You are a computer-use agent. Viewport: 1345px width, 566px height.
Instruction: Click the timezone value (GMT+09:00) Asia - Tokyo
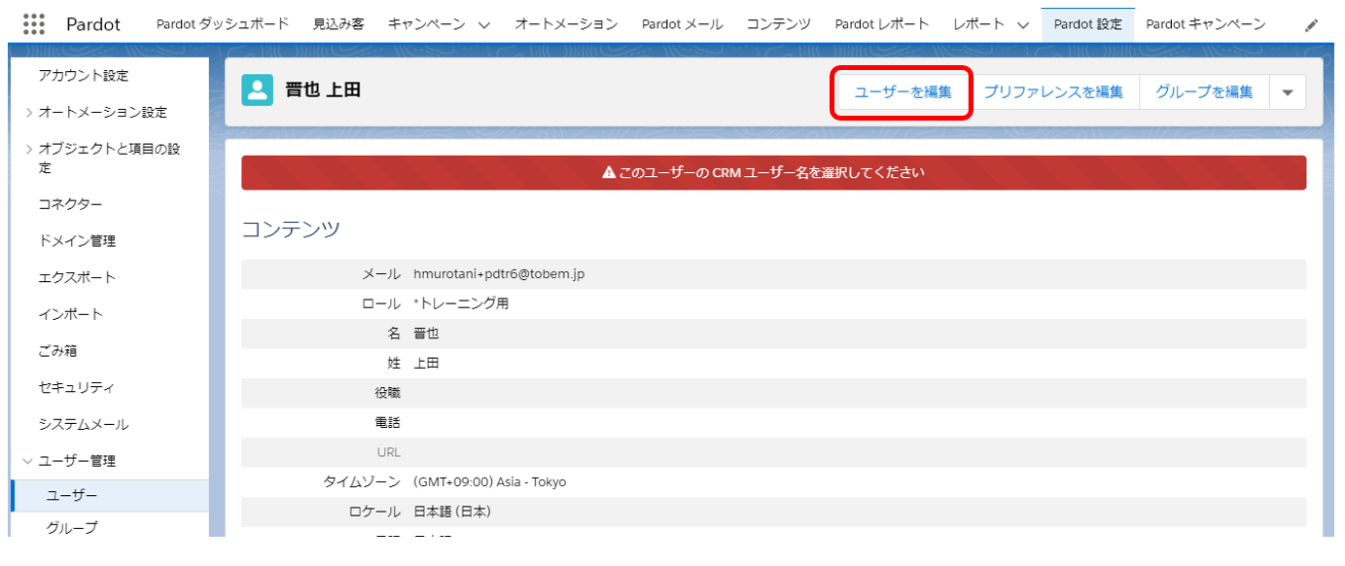(x=489, y=482)
